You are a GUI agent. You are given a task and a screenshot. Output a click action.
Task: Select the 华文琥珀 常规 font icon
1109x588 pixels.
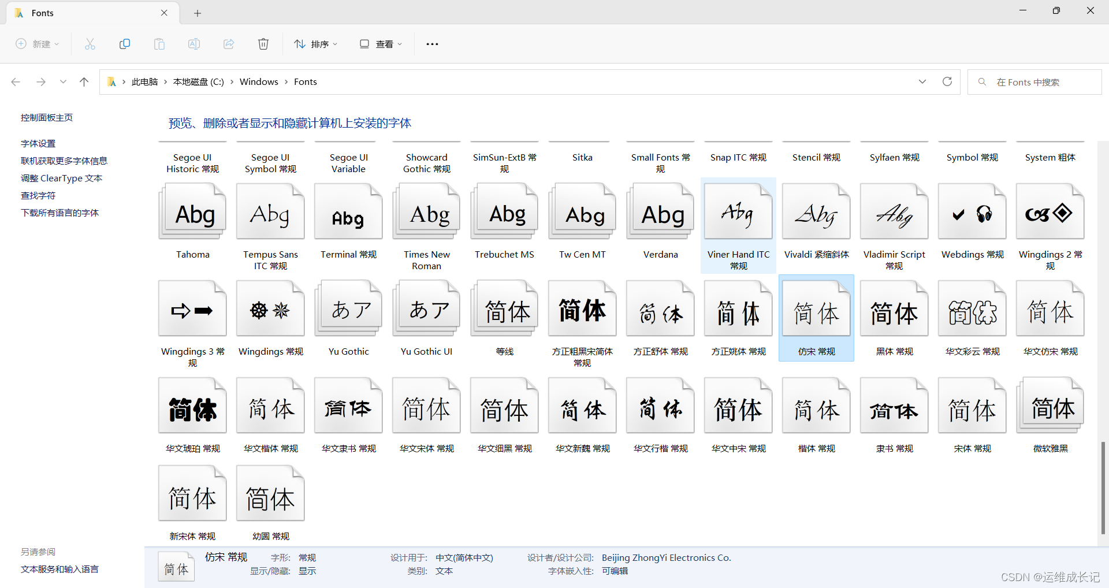click(192, 405)
